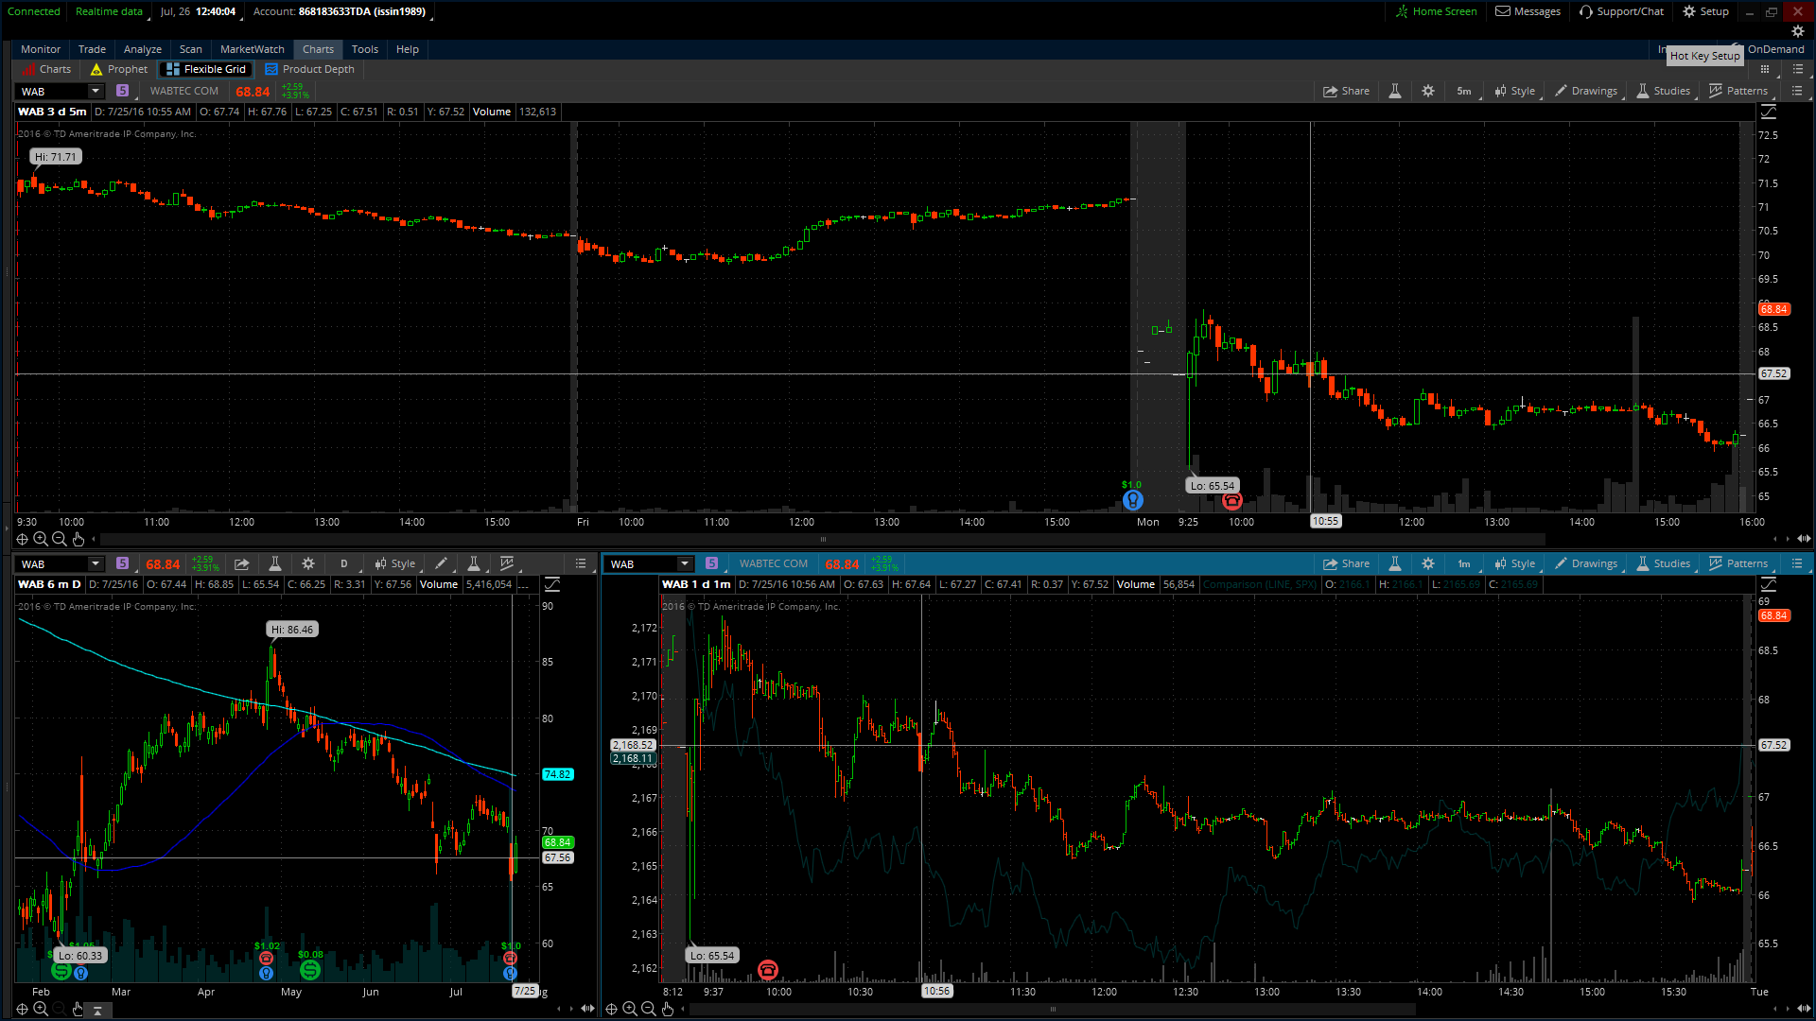Screen dimensions: 1816x1021
Task: Toggle scale curve icon on top chart
Action: (1768, 112)
